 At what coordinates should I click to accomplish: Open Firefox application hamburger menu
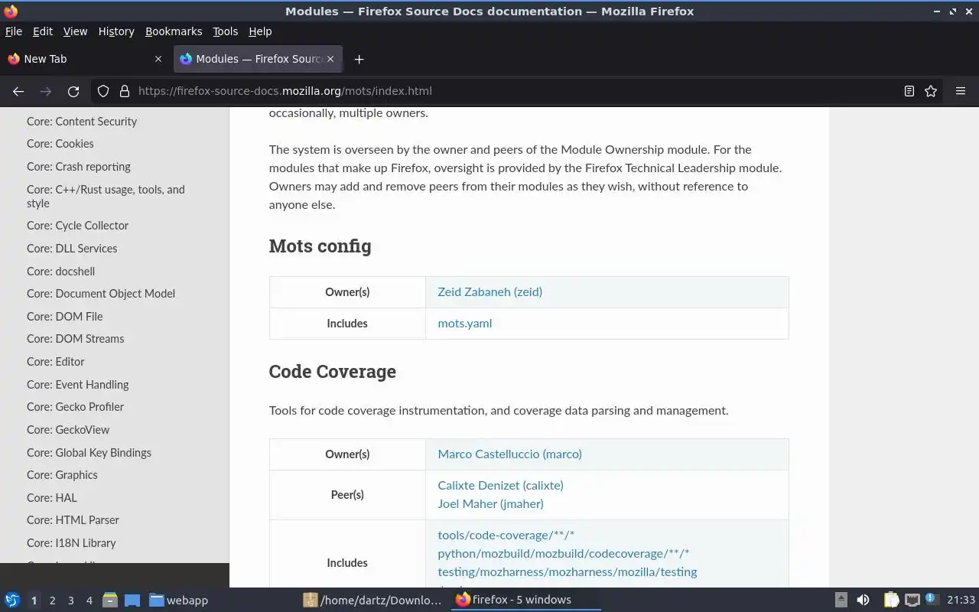point(961,91)
